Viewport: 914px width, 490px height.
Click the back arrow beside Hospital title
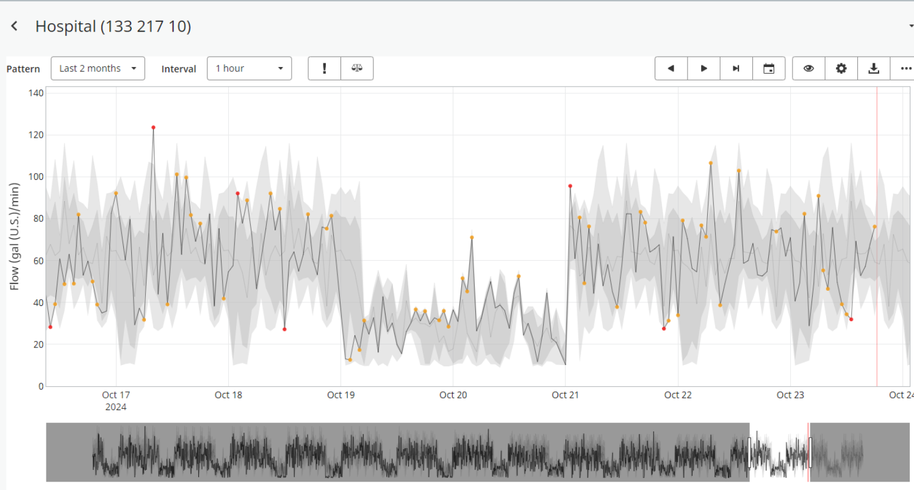(x=14, y=26)
